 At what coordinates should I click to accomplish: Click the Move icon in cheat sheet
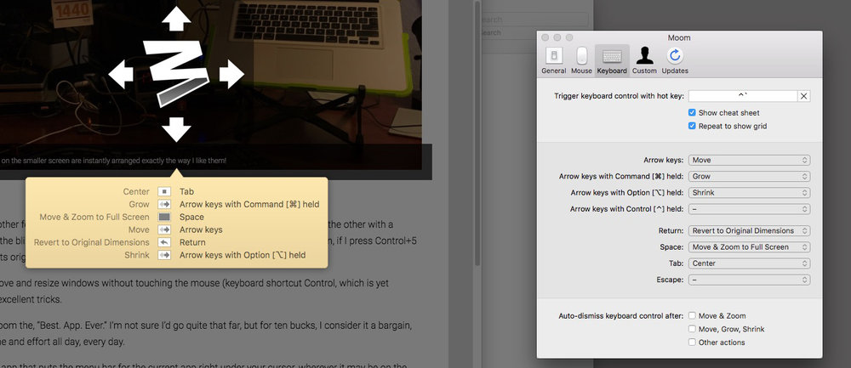point(164,229)
